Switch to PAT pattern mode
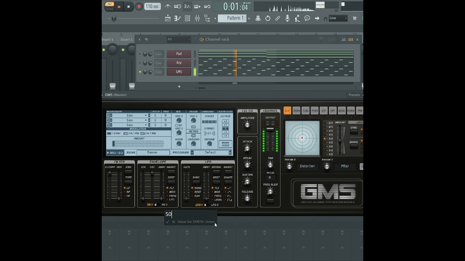Screen dimensions: 465x261 pos(109,4)
